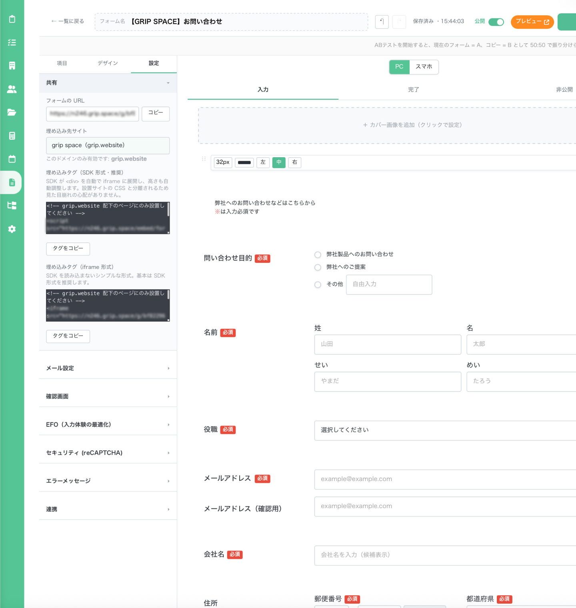Open the building (companies) sidebar icon
Screen dimensions: 576x608
[x=12, y=66]
